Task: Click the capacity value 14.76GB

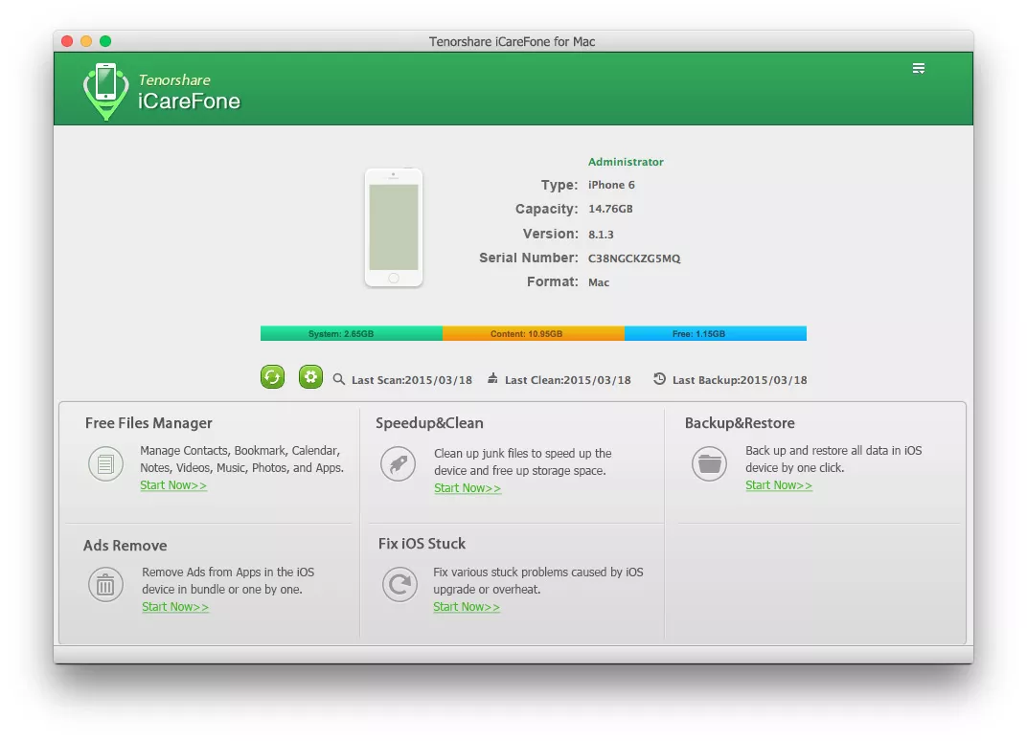Action: 610,209
